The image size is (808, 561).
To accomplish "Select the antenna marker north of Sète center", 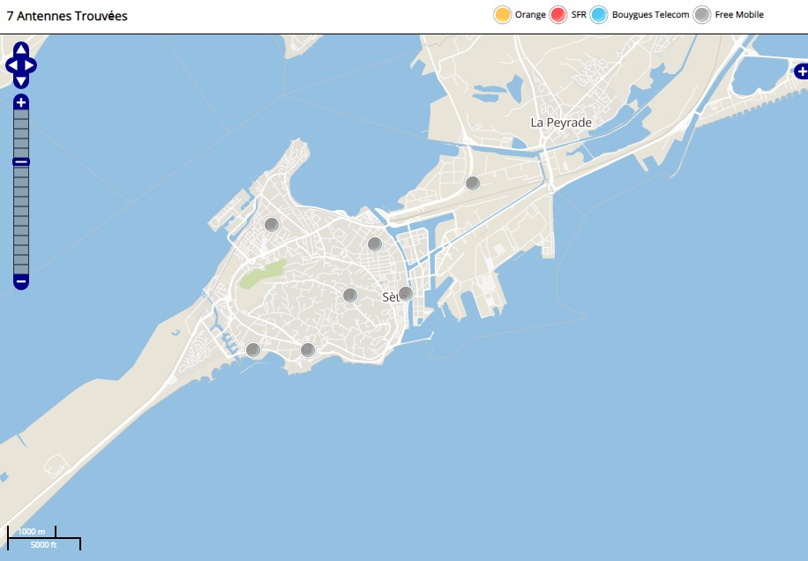I will (375, 243).
